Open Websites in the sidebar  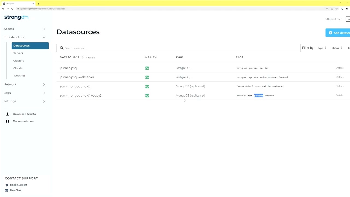[x=19, y=76]
